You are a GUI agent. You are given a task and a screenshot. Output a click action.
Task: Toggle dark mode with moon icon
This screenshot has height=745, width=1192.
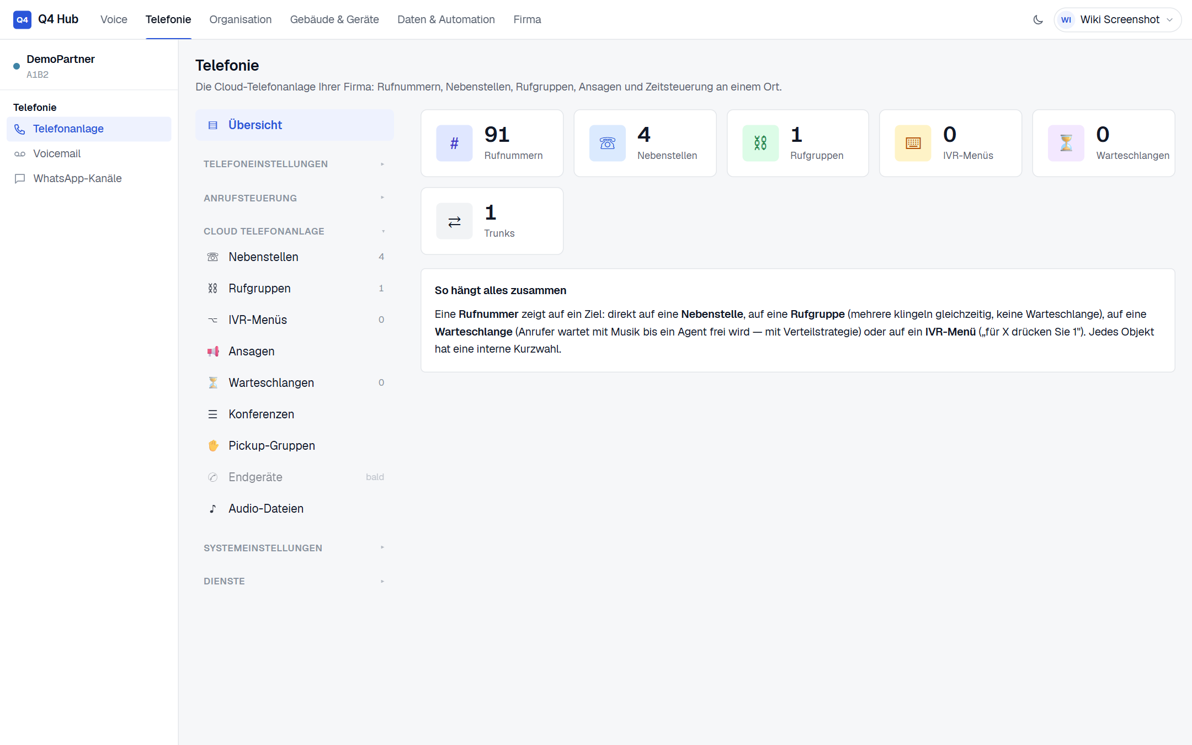coord(1038,20)
